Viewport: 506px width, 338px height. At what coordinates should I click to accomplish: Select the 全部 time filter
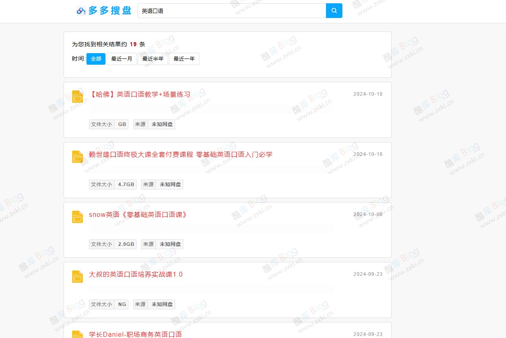point(96,59)
